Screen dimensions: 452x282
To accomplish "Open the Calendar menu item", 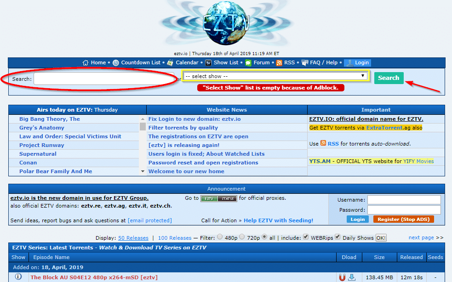I will coord(187,62).
